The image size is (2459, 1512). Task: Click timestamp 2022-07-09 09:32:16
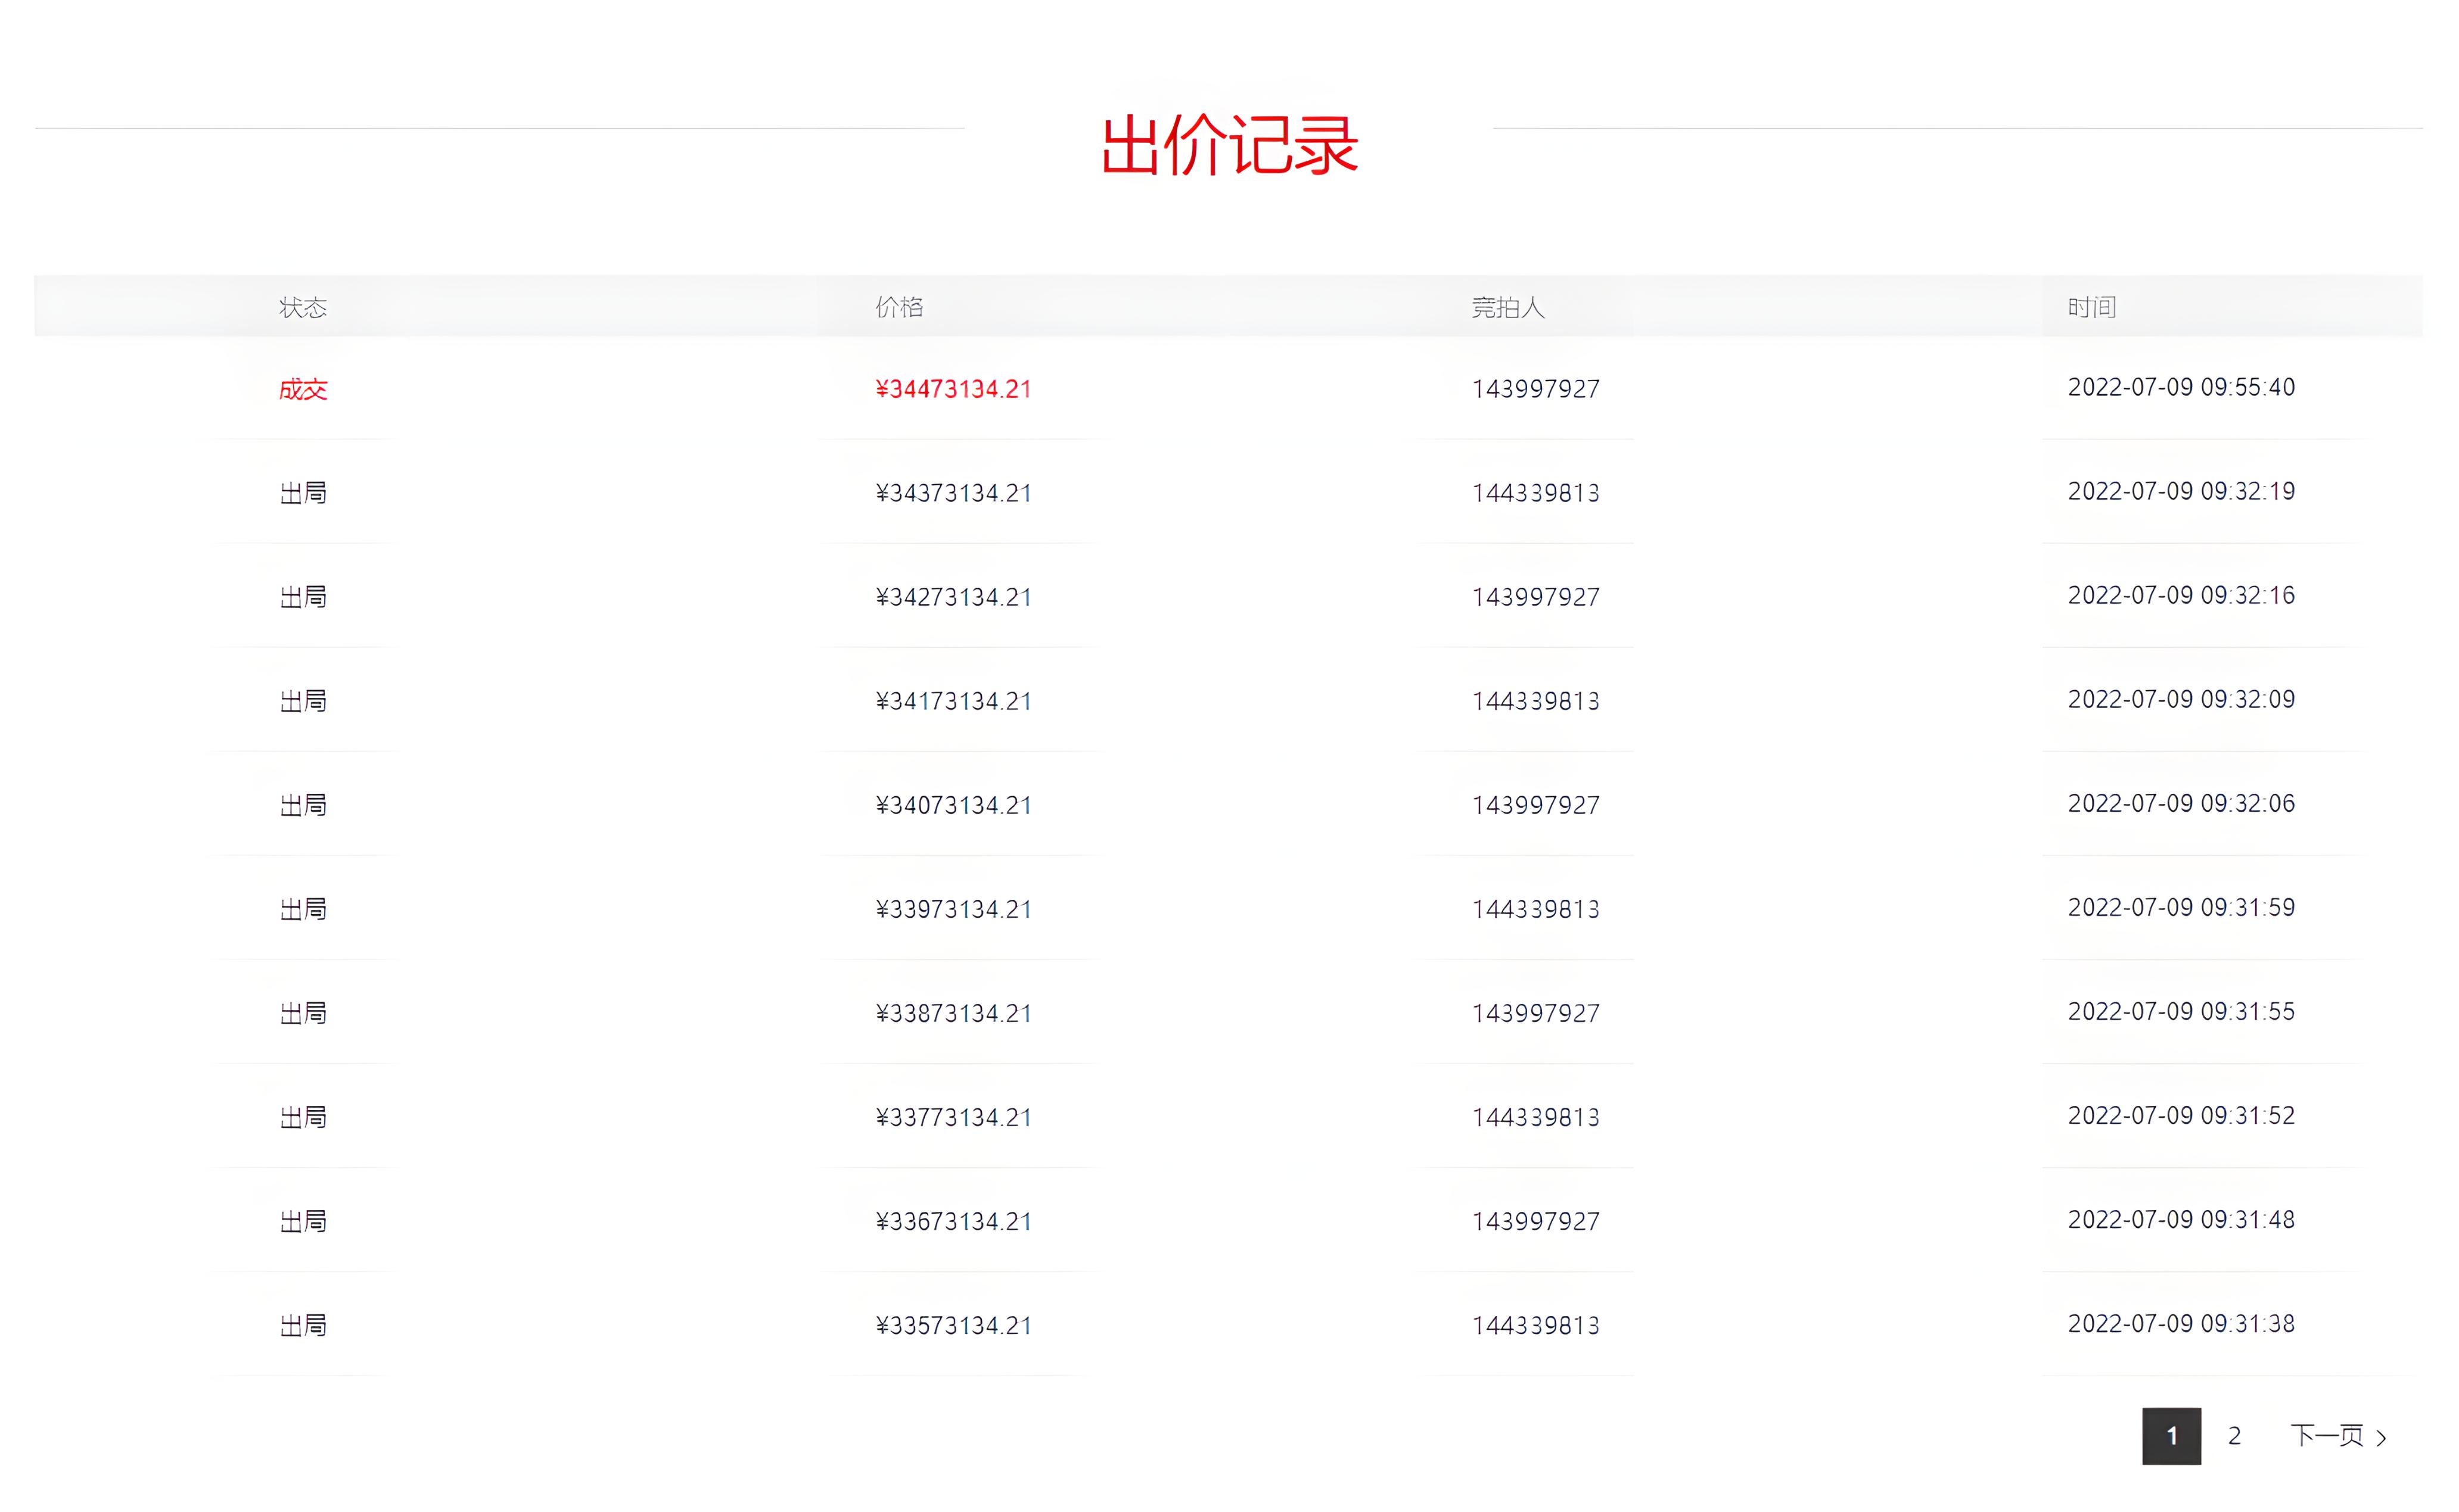2181,595
